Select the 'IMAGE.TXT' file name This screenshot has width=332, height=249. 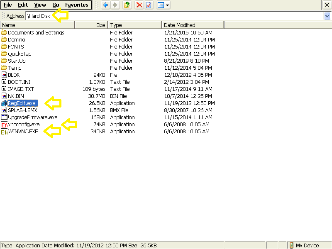click(21, 89)
